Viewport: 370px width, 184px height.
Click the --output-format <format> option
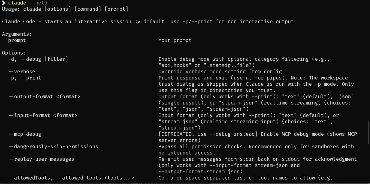click(x=44, y=97)
